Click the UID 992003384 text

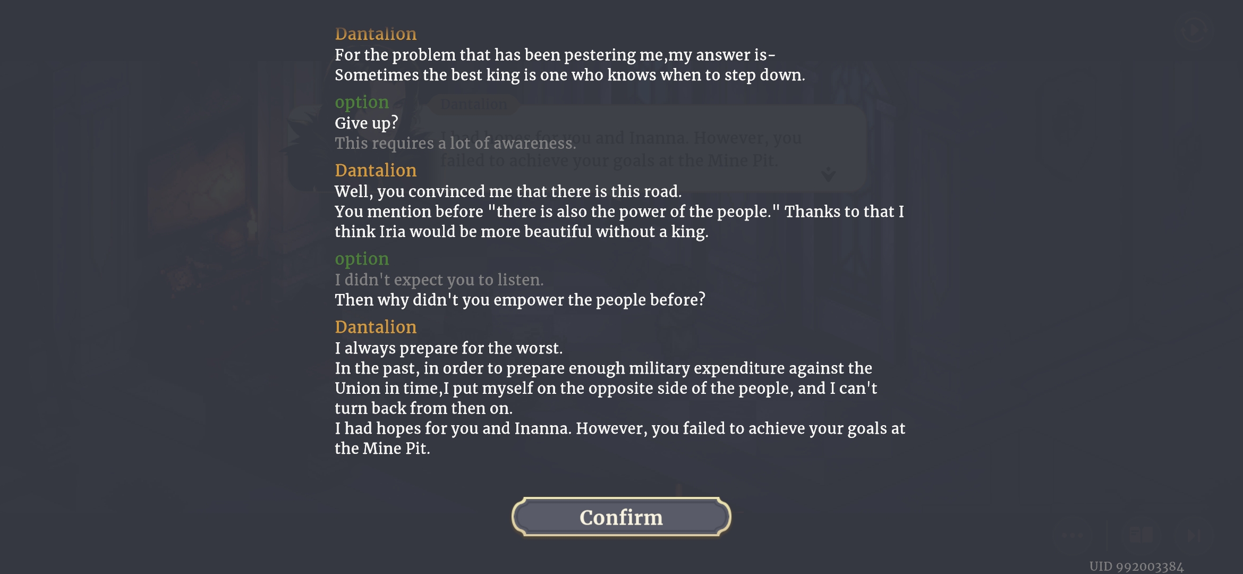pos(1136,567)
